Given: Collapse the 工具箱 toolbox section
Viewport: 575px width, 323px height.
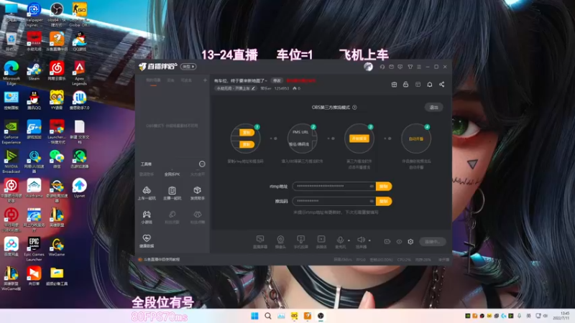Looking at the screenshot, I should click(202, 164).
